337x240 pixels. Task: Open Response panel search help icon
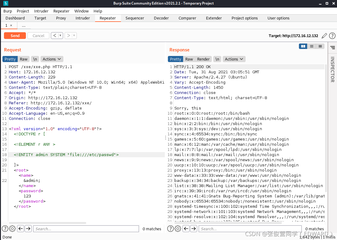tap(170, 229)
